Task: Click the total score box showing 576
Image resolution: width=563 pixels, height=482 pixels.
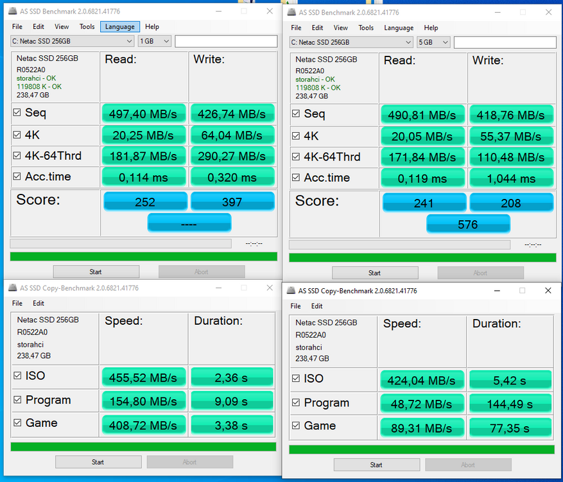Action: click(x=468, y=224)
